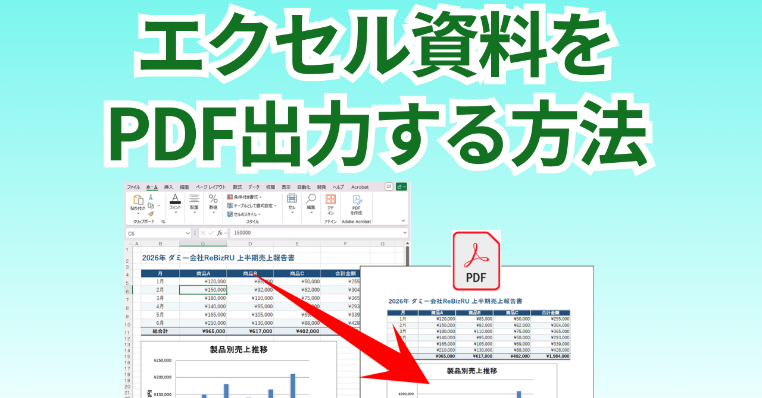Select the title cell '2026年 ダミー会社ReBizRU 上半期売上報告書'

tap(218, 258)
